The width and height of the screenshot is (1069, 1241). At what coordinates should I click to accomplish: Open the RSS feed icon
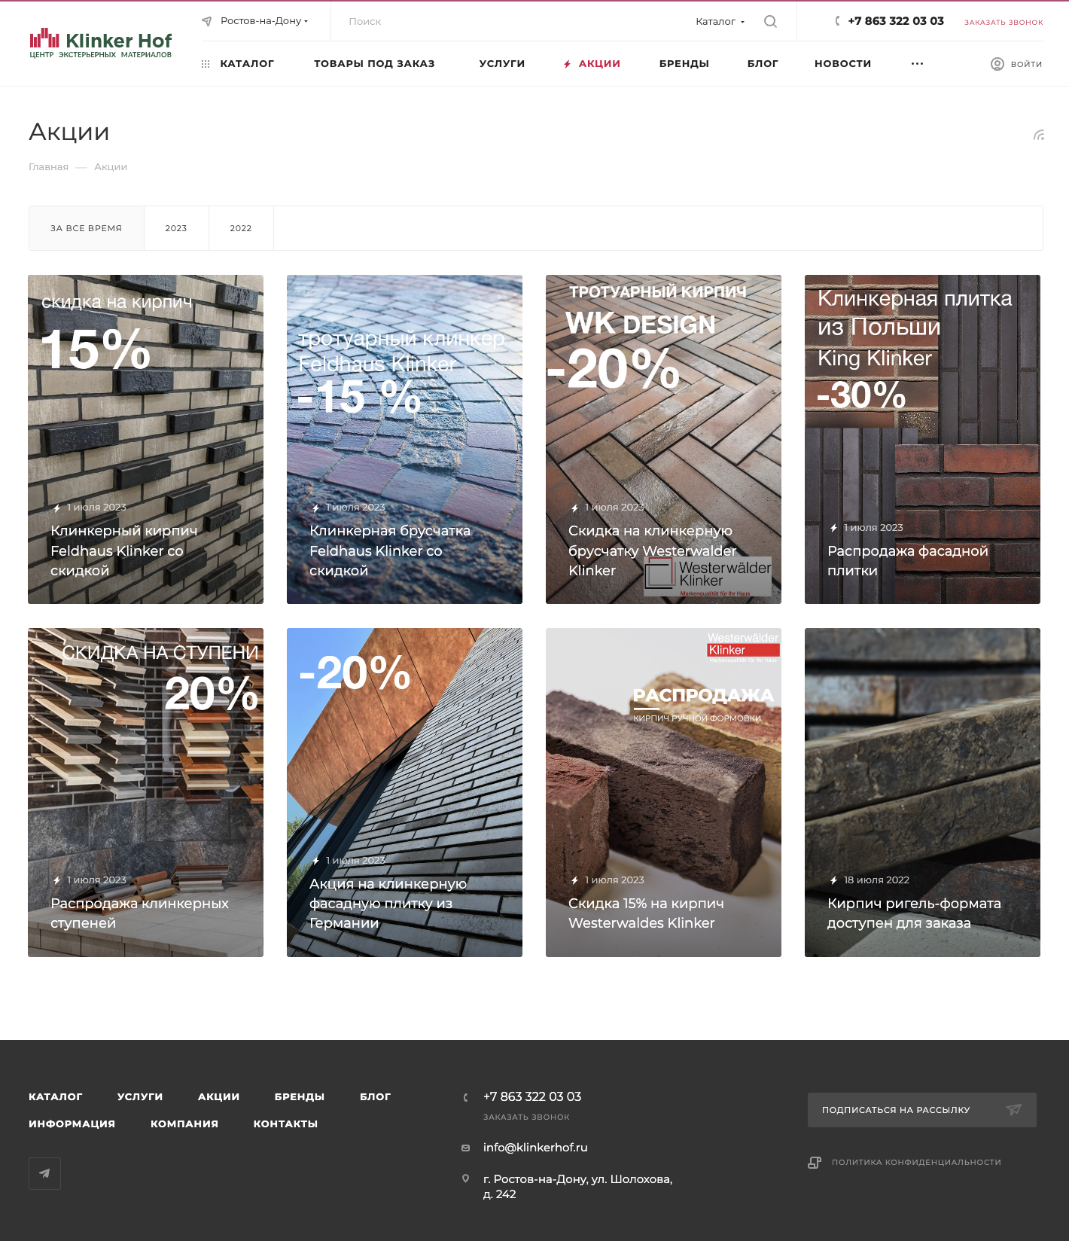[1039, 136]
